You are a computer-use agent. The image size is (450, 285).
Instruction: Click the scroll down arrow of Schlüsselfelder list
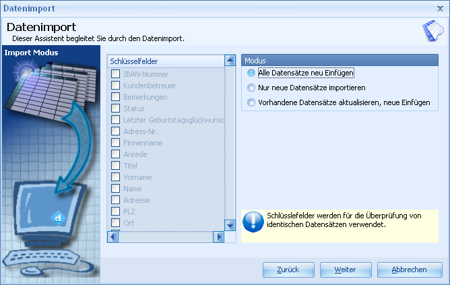pos(230,226)
